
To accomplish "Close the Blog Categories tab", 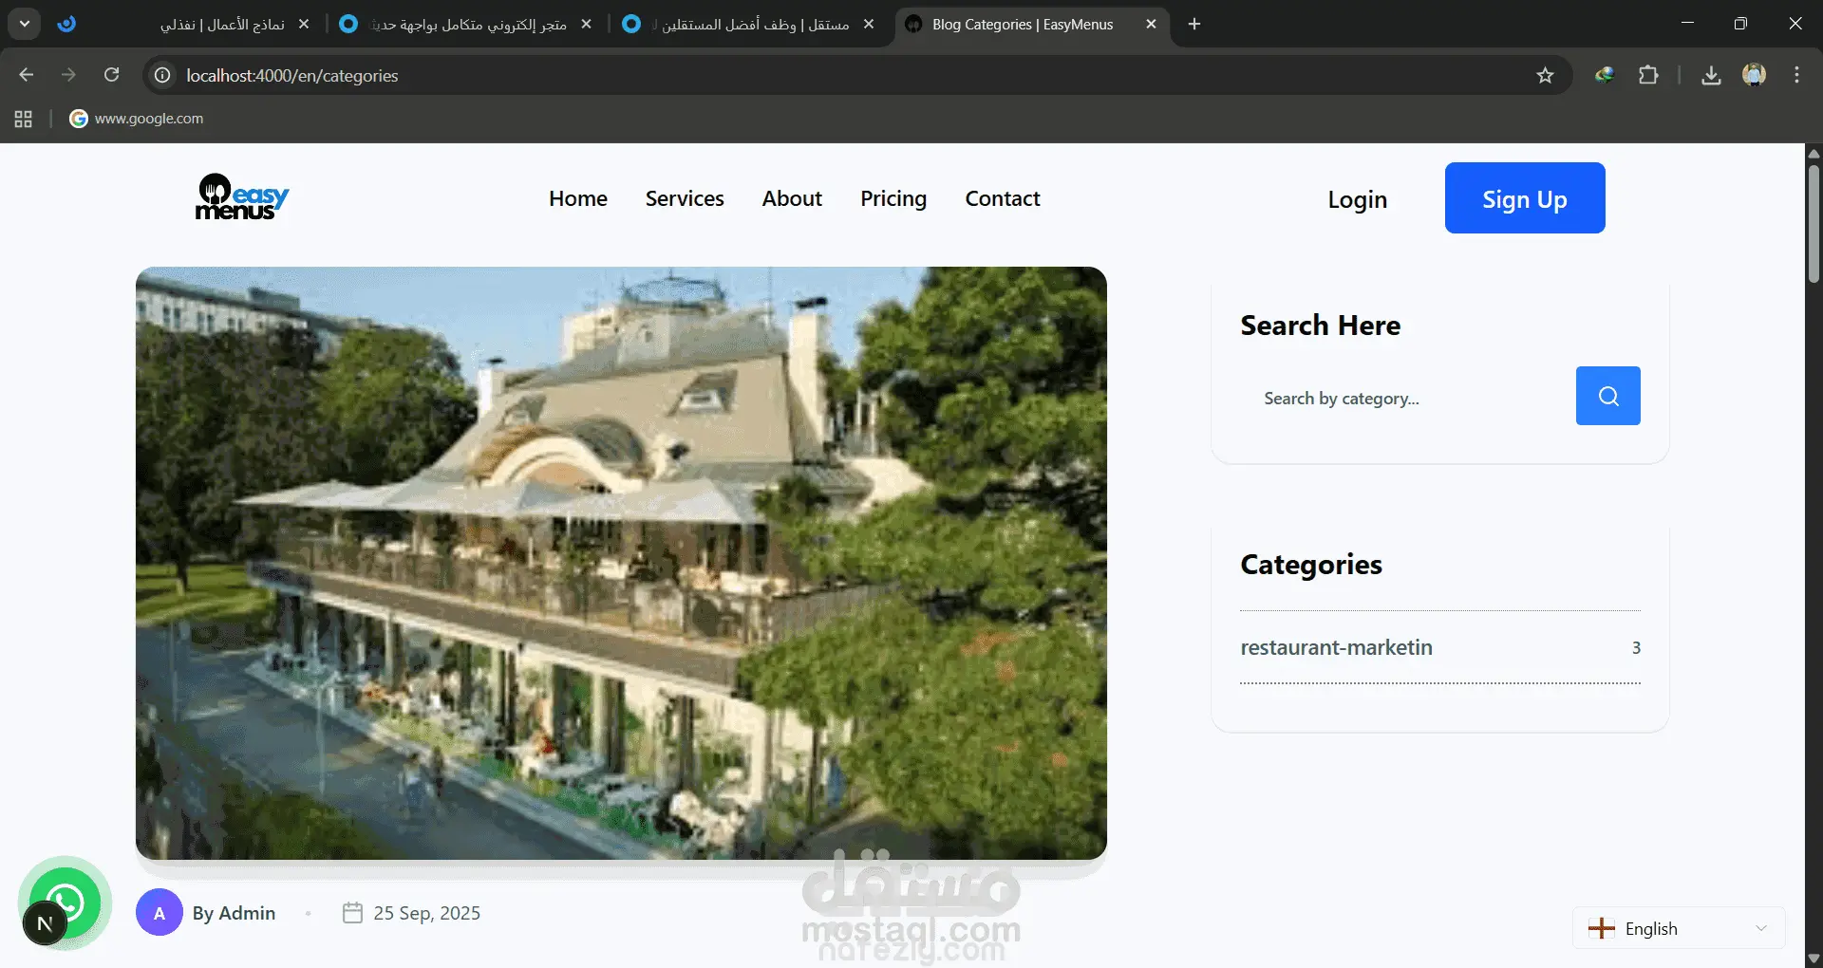I will pos(1151,24).
